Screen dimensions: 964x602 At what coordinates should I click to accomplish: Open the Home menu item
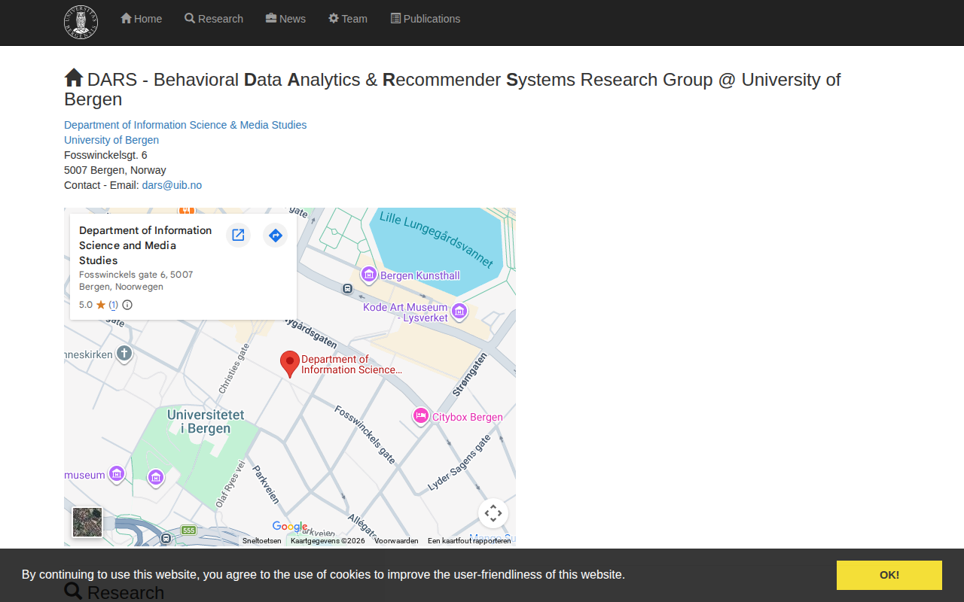pos(141,19)
